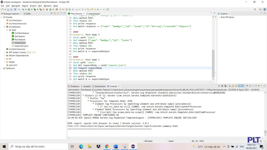This screenshot has width=267, height=150.
Task: Switch to the JUnit view tab
Action: [27, 14]
